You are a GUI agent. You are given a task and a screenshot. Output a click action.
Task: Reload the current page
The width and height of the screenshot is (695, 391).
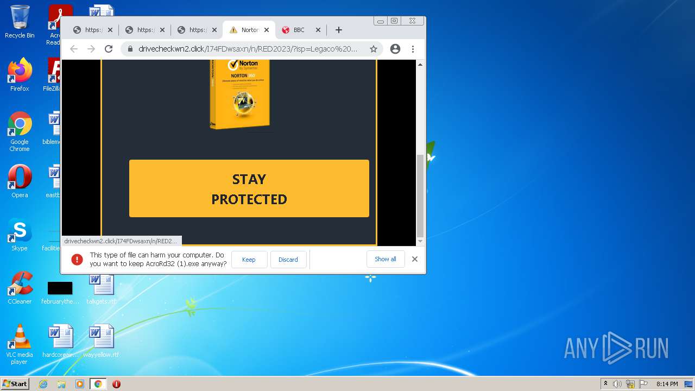click(109, 49)
